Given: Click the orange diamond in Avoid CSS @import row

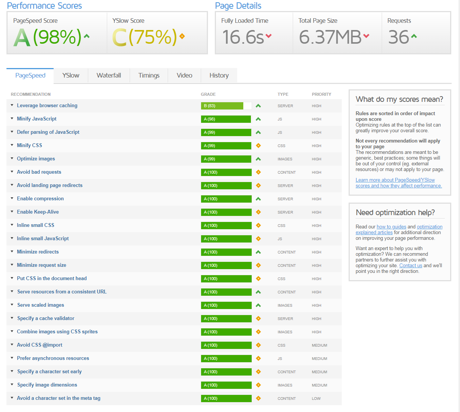Looking at the screenshot, I should (x=259, y=345).
